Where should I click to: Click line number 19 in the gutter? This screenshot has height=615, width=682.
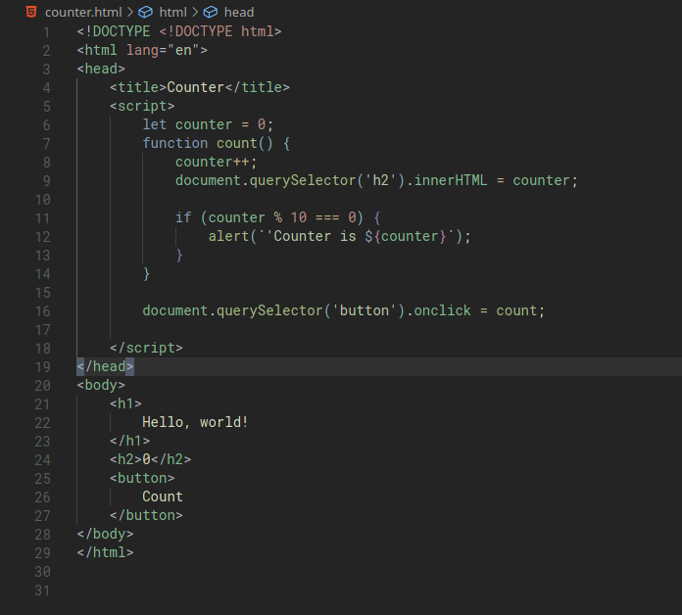(x=43, y=367)
